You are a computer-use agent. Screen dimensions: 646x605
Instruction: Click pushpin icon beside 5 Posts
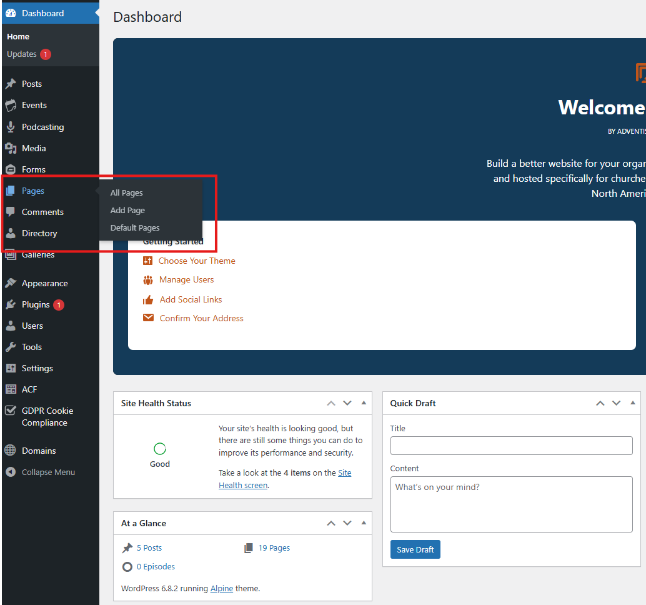click(x=127, y=547)
